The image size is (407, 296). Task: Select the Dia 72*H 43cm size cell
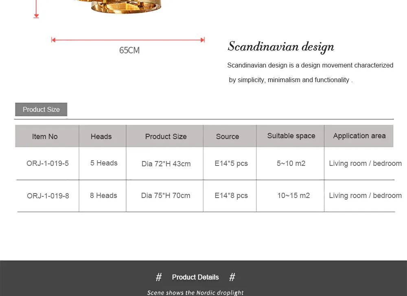click(x=166, y=164)
